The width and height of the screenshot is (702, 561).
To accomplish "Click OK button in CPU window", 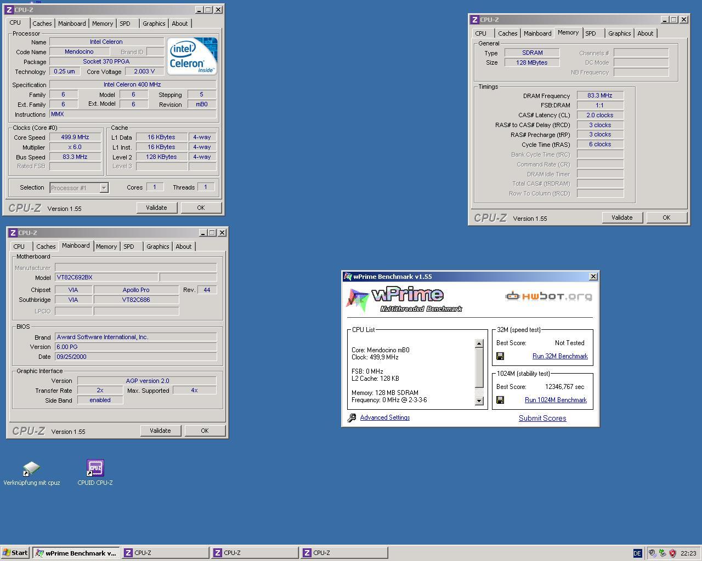I will (x=201, y=208).
